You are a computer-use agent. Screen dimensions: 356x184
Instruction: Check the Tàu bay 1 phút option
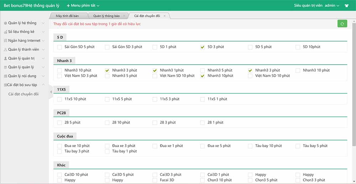click(107, 151)
